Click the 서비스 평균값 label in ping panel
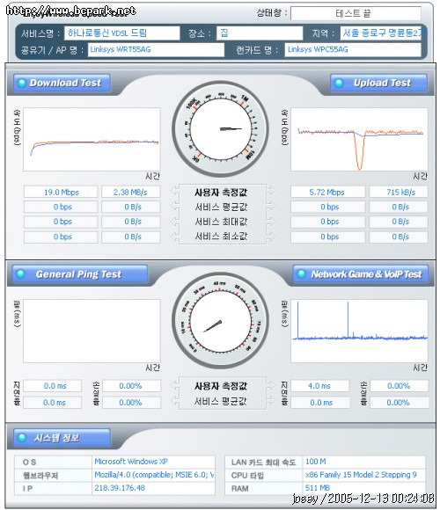 tap(220, 401)
